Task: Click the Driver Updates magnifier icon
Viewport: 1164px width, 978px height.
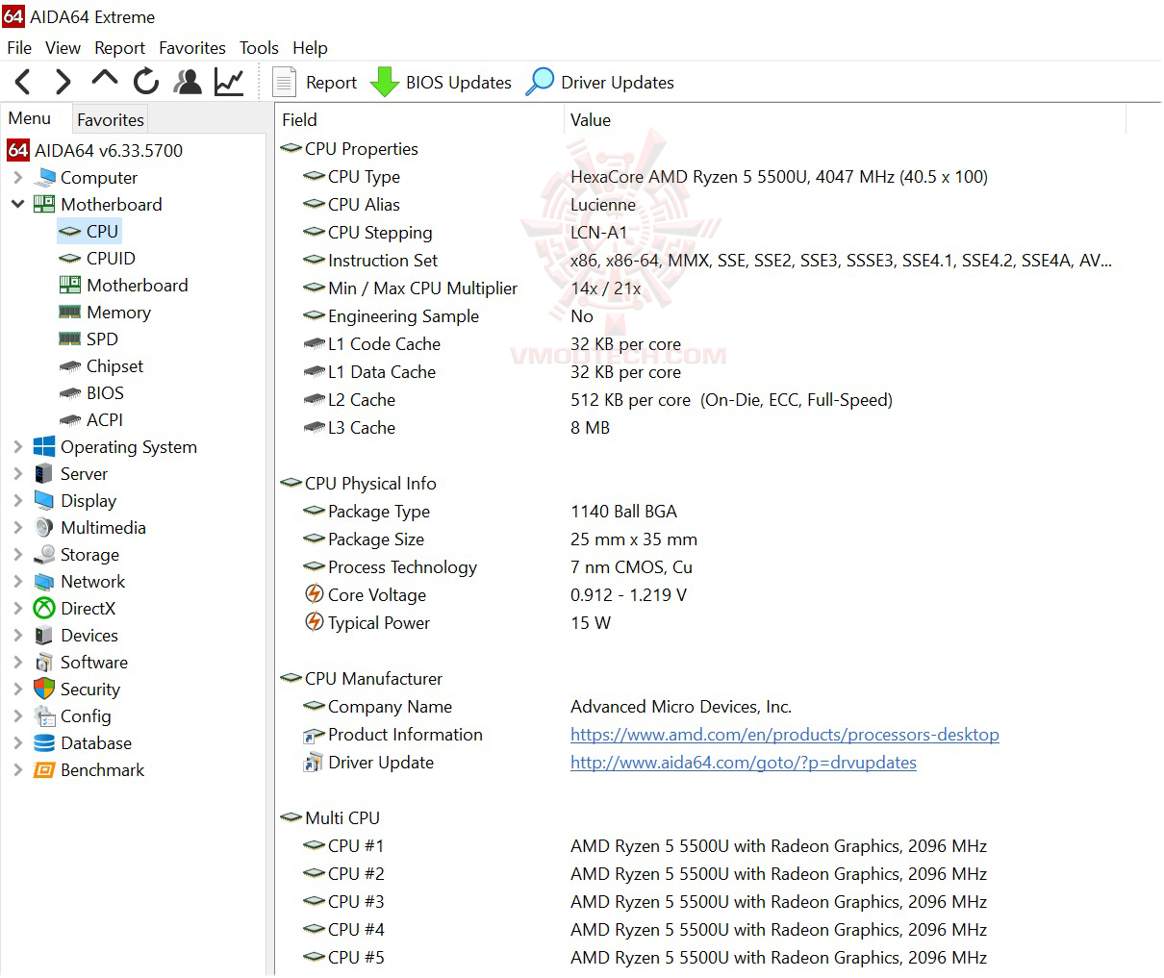Action: [x=540, y=83]
